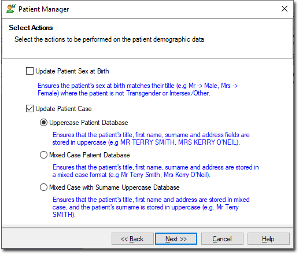Image resolution: width=299 pixels, height=254 pixels.
Task: Click the mixed case format example description
Action: point(156,171)
